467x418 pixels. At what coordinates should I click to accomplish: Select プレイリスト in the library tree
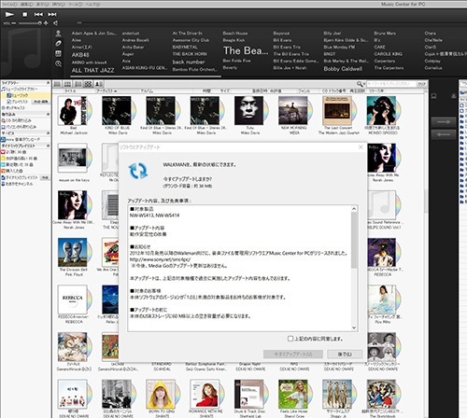tap(18, 102)
